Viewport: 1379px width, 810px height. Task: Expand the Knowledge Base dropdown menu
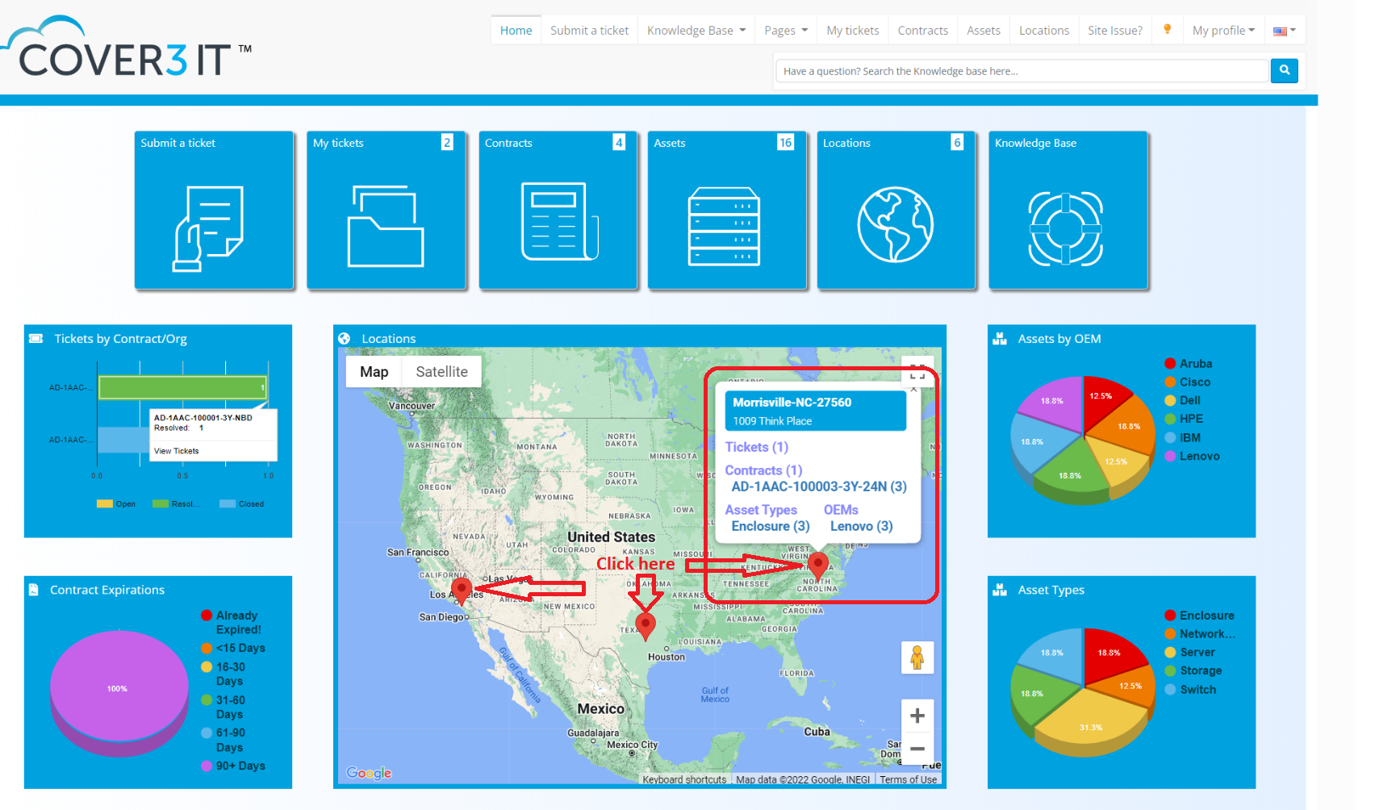point(696,31)
